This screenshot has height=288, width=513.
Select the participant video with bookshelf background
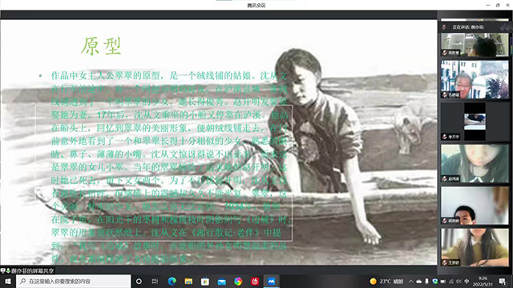pyautogui.click(x=475, y=45)
